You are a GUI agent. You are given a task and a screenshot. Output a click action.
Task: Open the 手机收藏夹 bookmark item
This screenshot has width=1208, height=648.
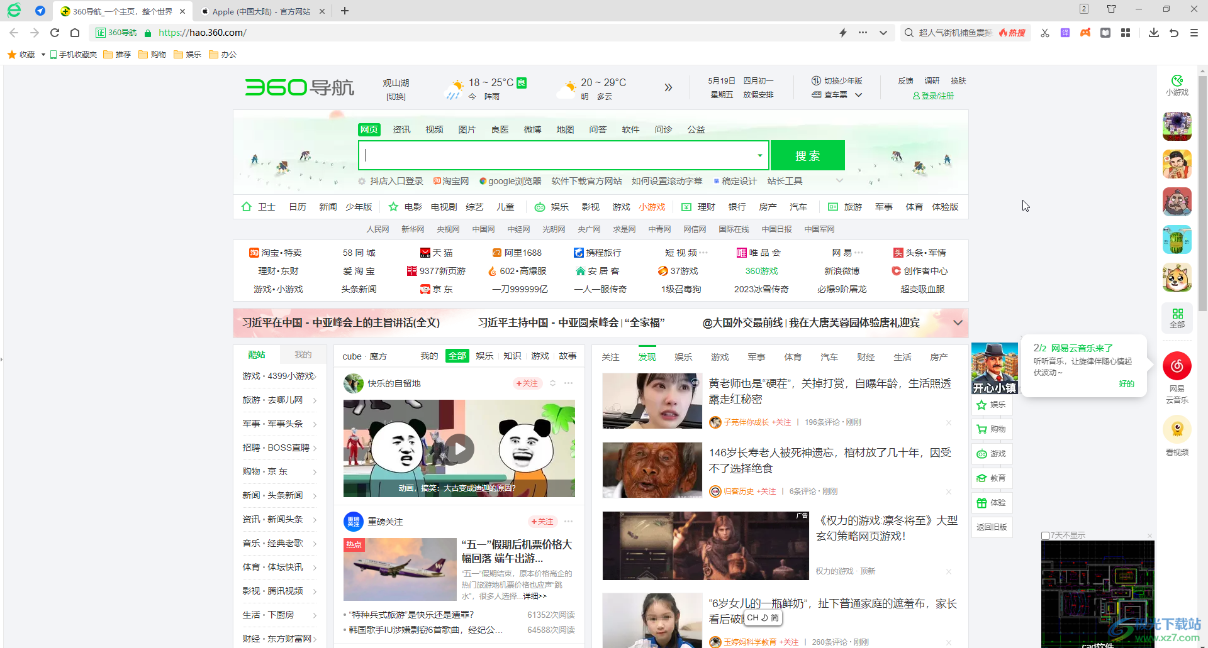74,55
